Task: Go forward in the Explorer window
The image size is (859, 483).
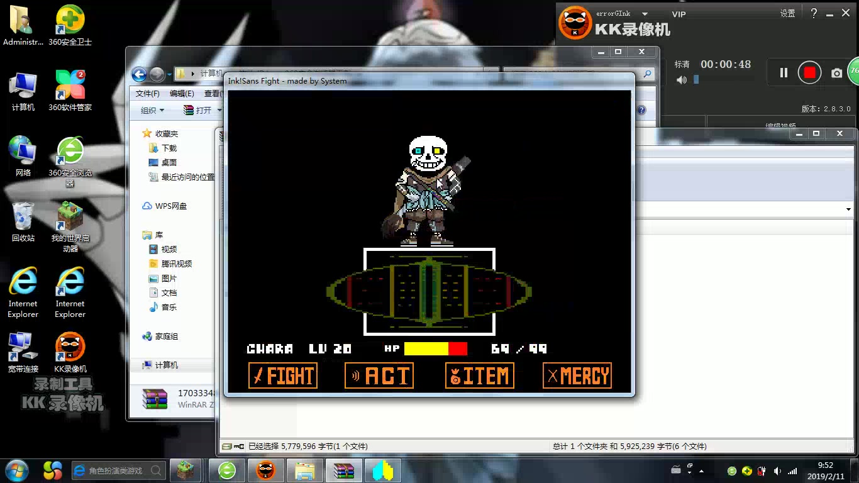Action: point(157,74)
